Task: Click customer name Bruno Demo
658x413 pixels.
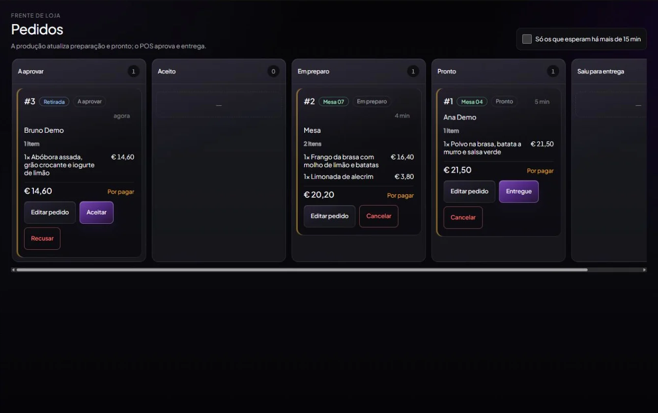Action: pyautogui.click(x=44, y=130)
